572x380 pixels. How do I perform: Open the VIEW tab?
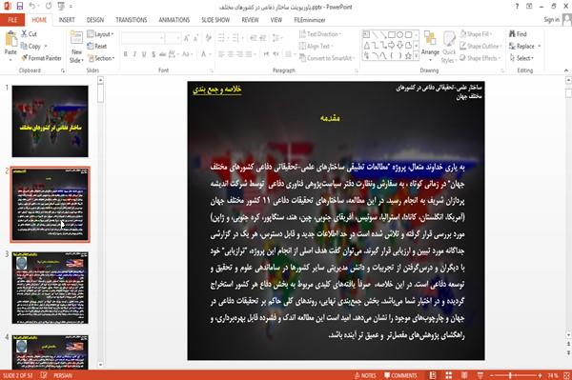click(x=276, y=20)
